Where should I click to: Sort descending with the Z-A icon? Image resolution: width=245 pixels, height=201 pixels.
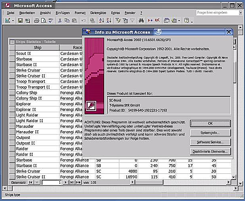pos(109,21)
